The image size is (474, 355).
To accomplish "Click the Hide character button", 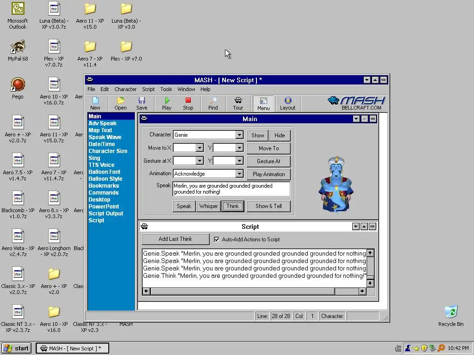I will pyautogui.click(x=280, y=135).
